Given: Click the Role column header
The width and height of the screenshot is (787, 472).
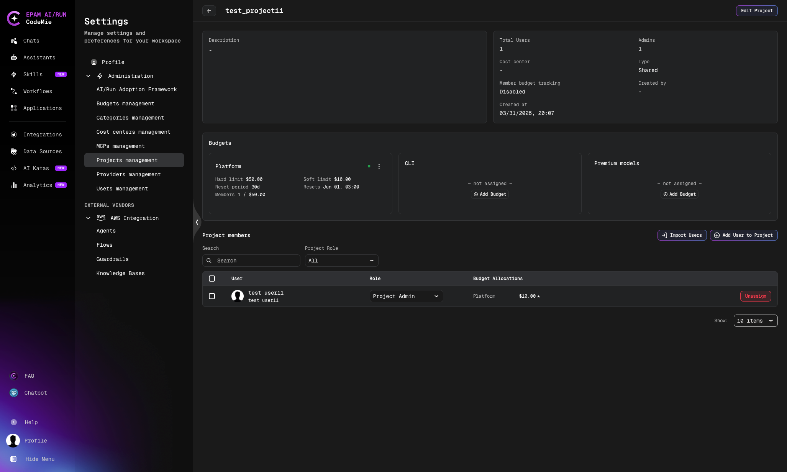Looking at the screenshot, I should (x=375, y=279).
